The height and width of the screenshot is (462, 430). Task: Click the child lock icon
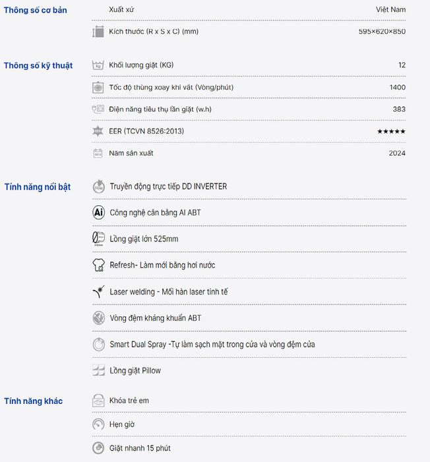pos(98,401)
